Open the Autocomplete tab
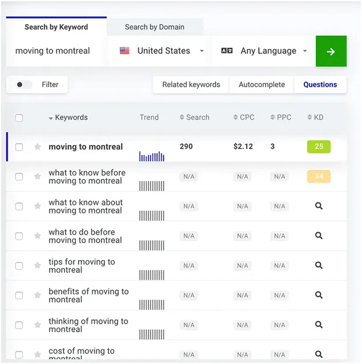The image size is (362, 364). pos(262,84)
